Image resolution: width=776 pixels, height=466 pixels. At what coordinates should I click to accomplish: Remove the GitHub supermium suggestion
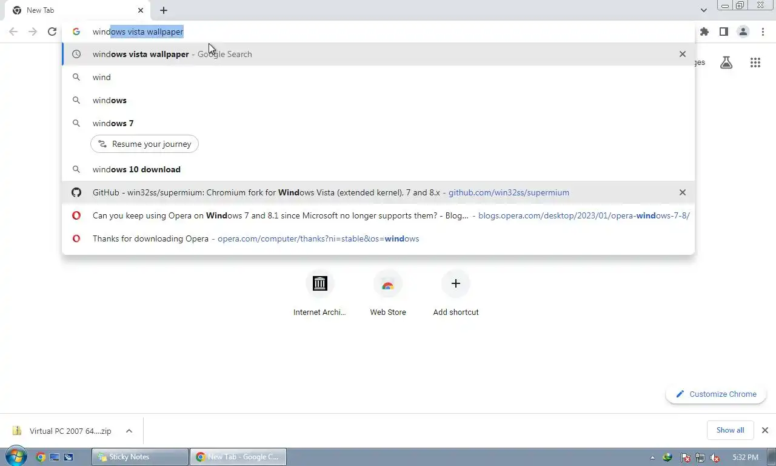click(x=683, y=192)
